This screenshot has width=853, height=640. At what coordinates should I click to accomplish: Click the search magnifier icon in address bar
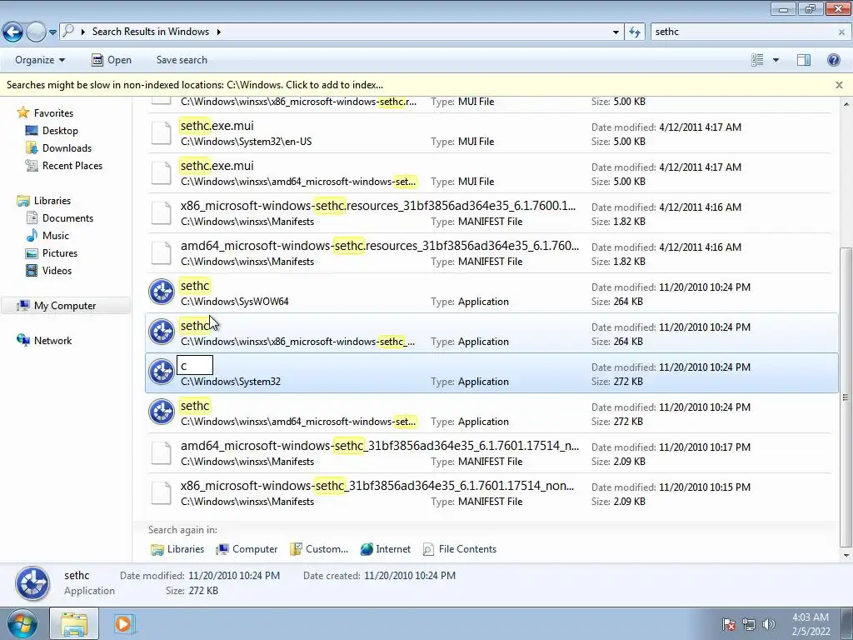click(68, 32)
